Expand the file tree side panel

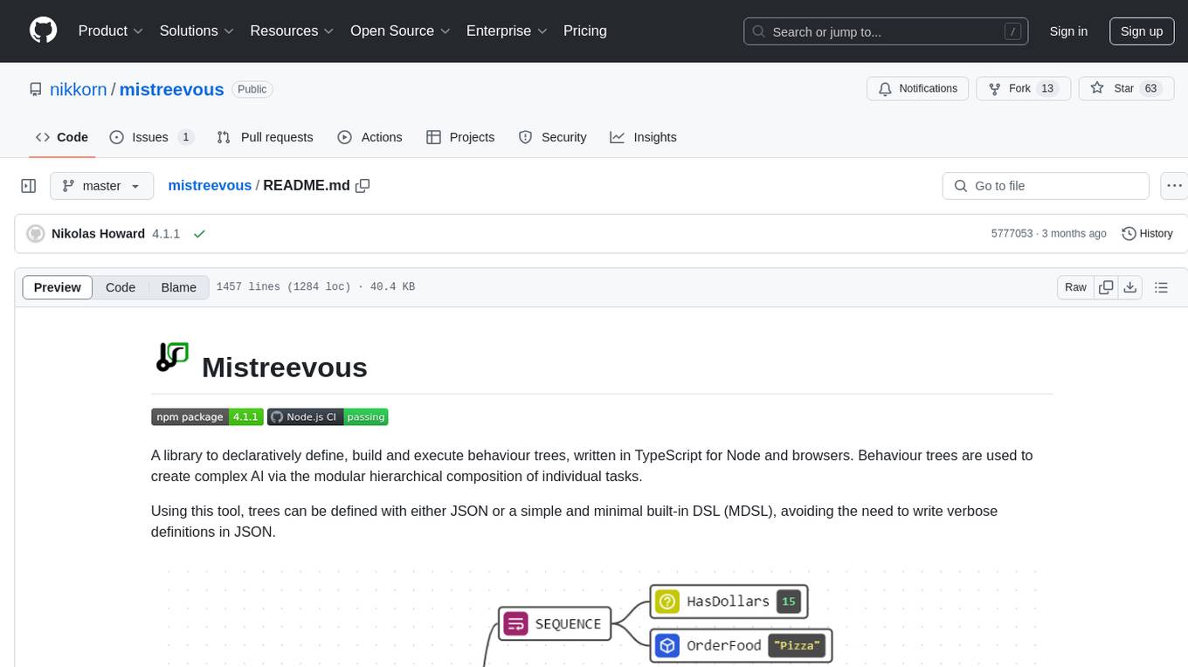[29, 186]
